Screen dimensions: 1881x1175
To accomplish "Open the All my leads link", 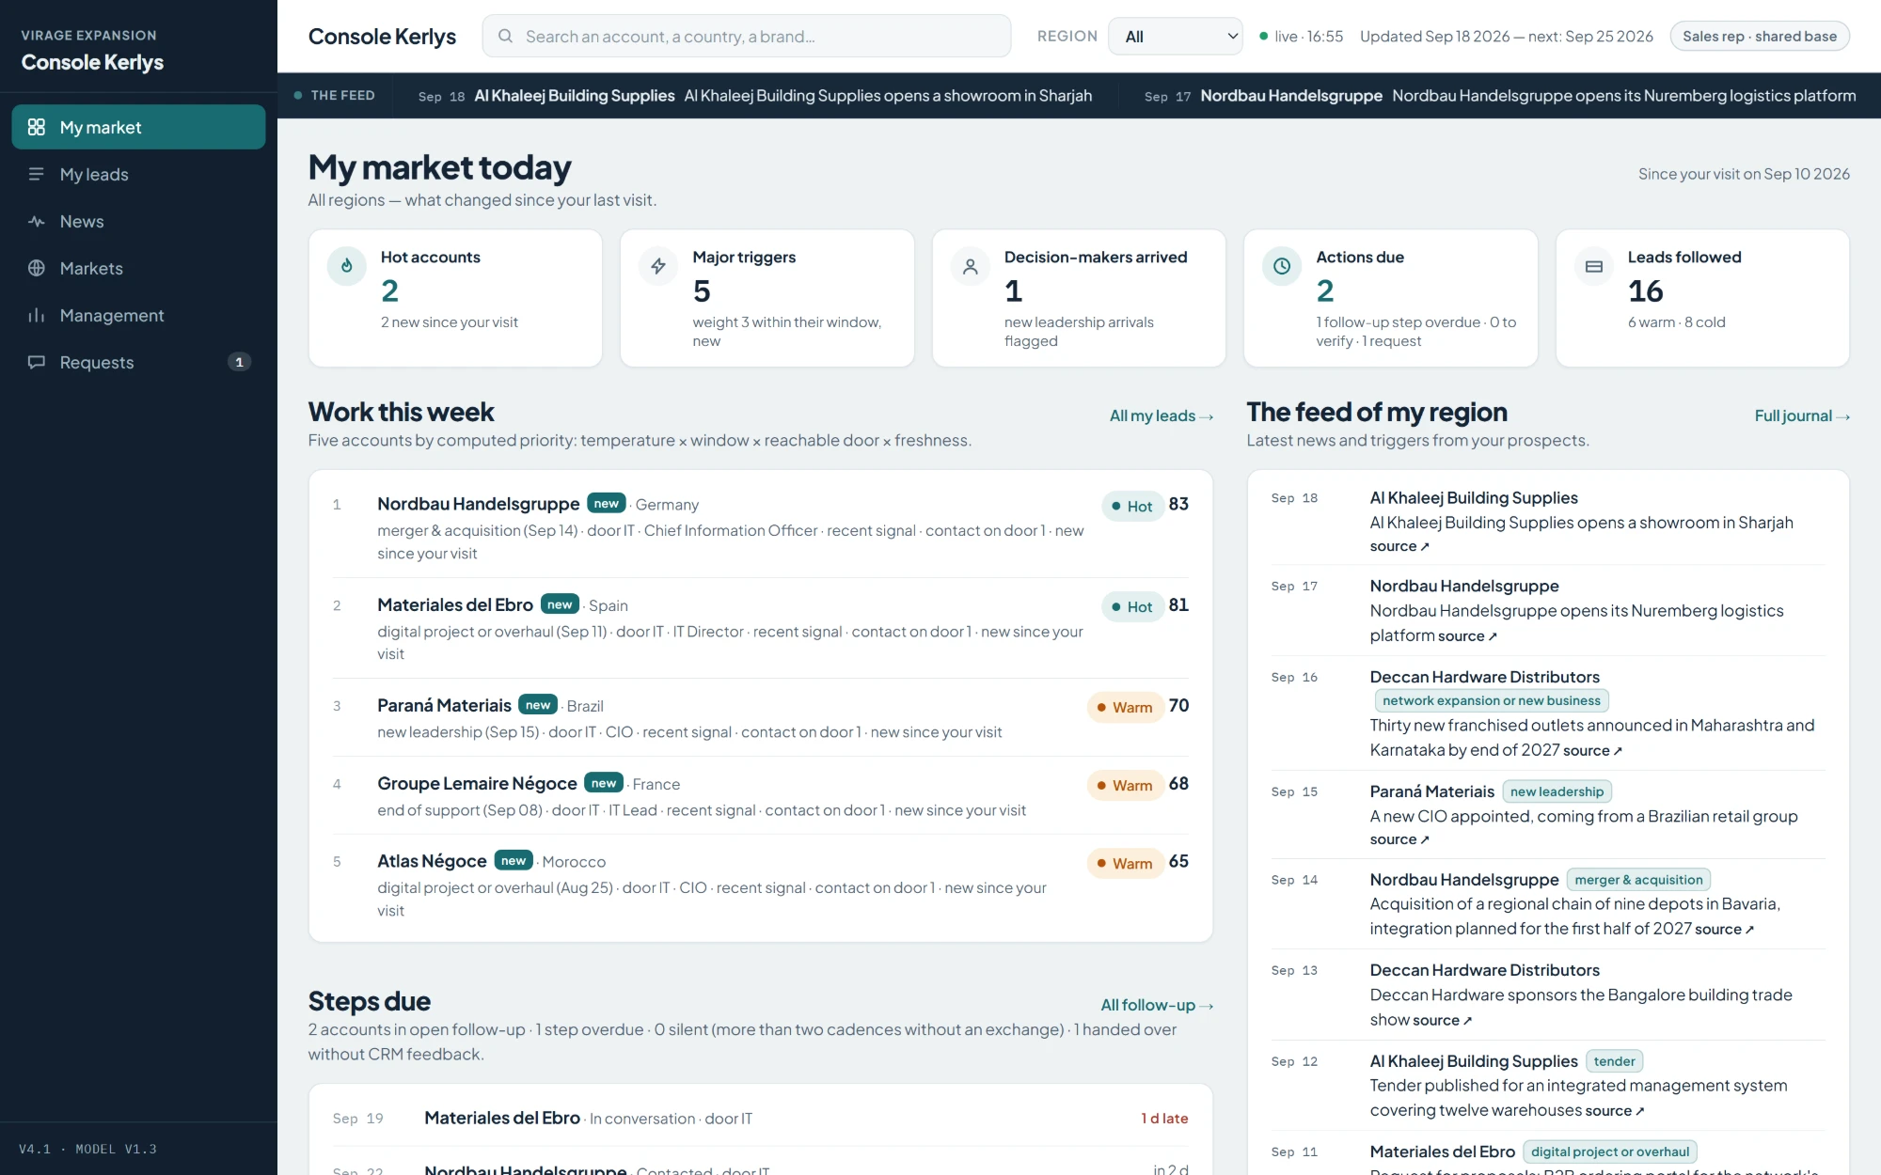I will click(1162, 415).
